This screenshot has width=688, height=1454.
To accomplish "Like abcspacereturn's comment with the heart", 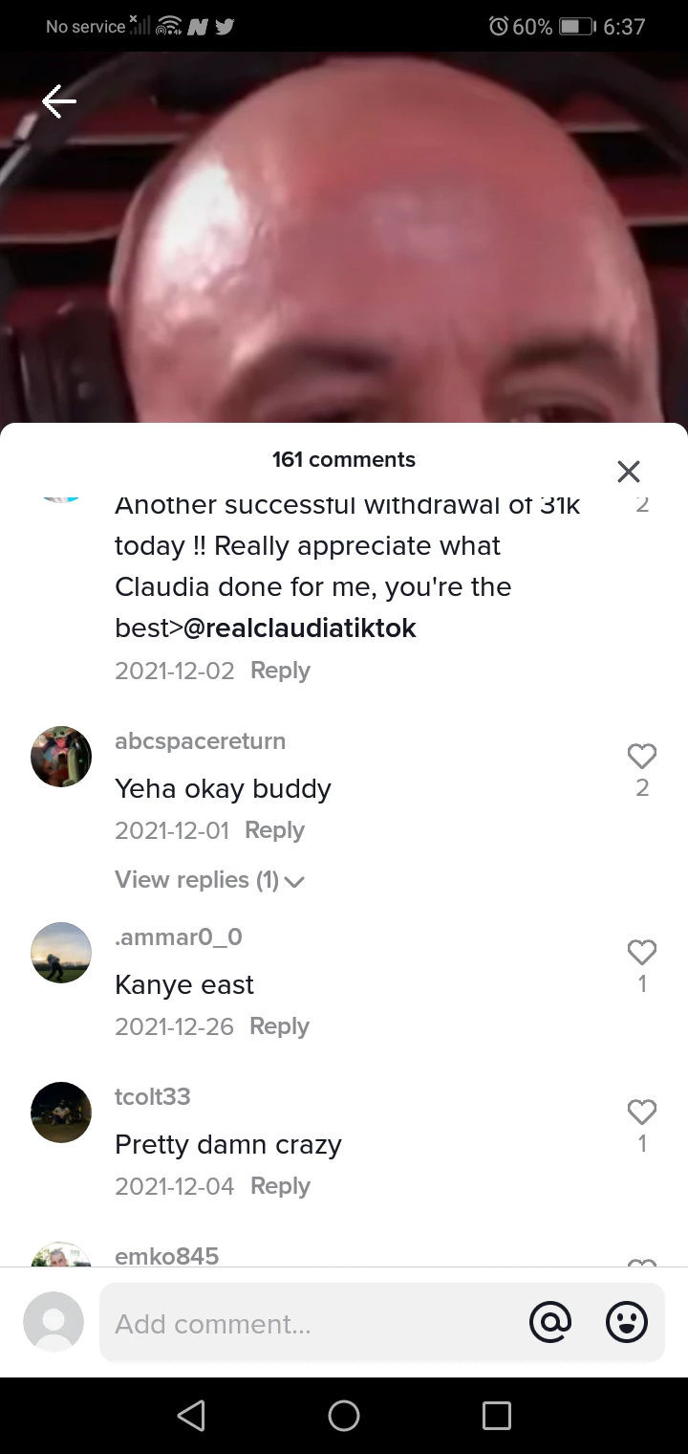I will tap(642, 757).
